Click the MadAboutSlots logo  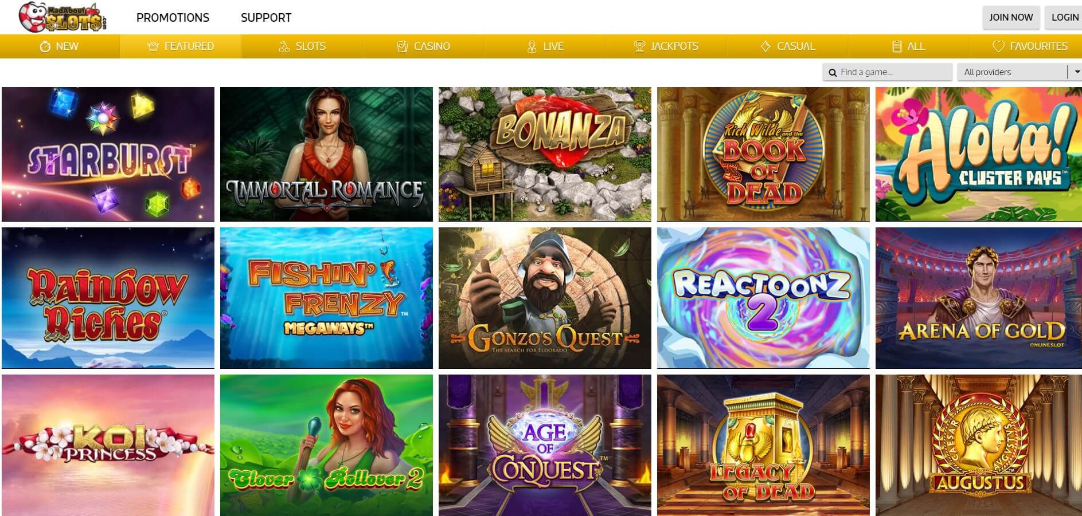tap(63, 17)
